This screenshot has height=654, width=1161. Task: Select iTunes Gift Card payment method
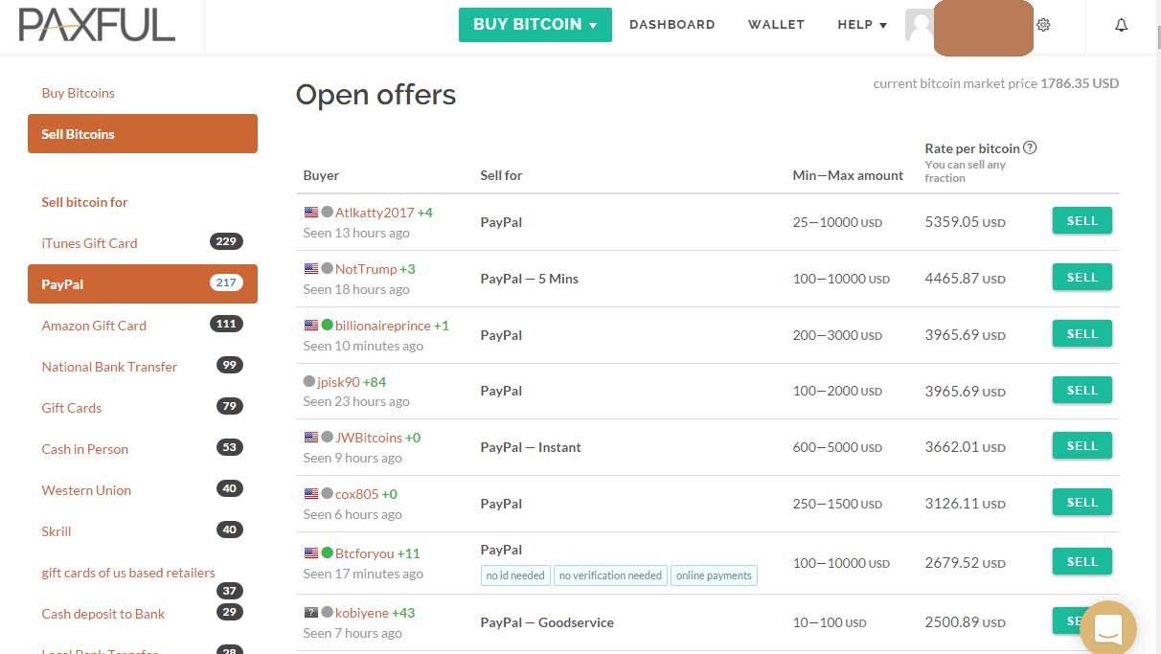point(90,243)
